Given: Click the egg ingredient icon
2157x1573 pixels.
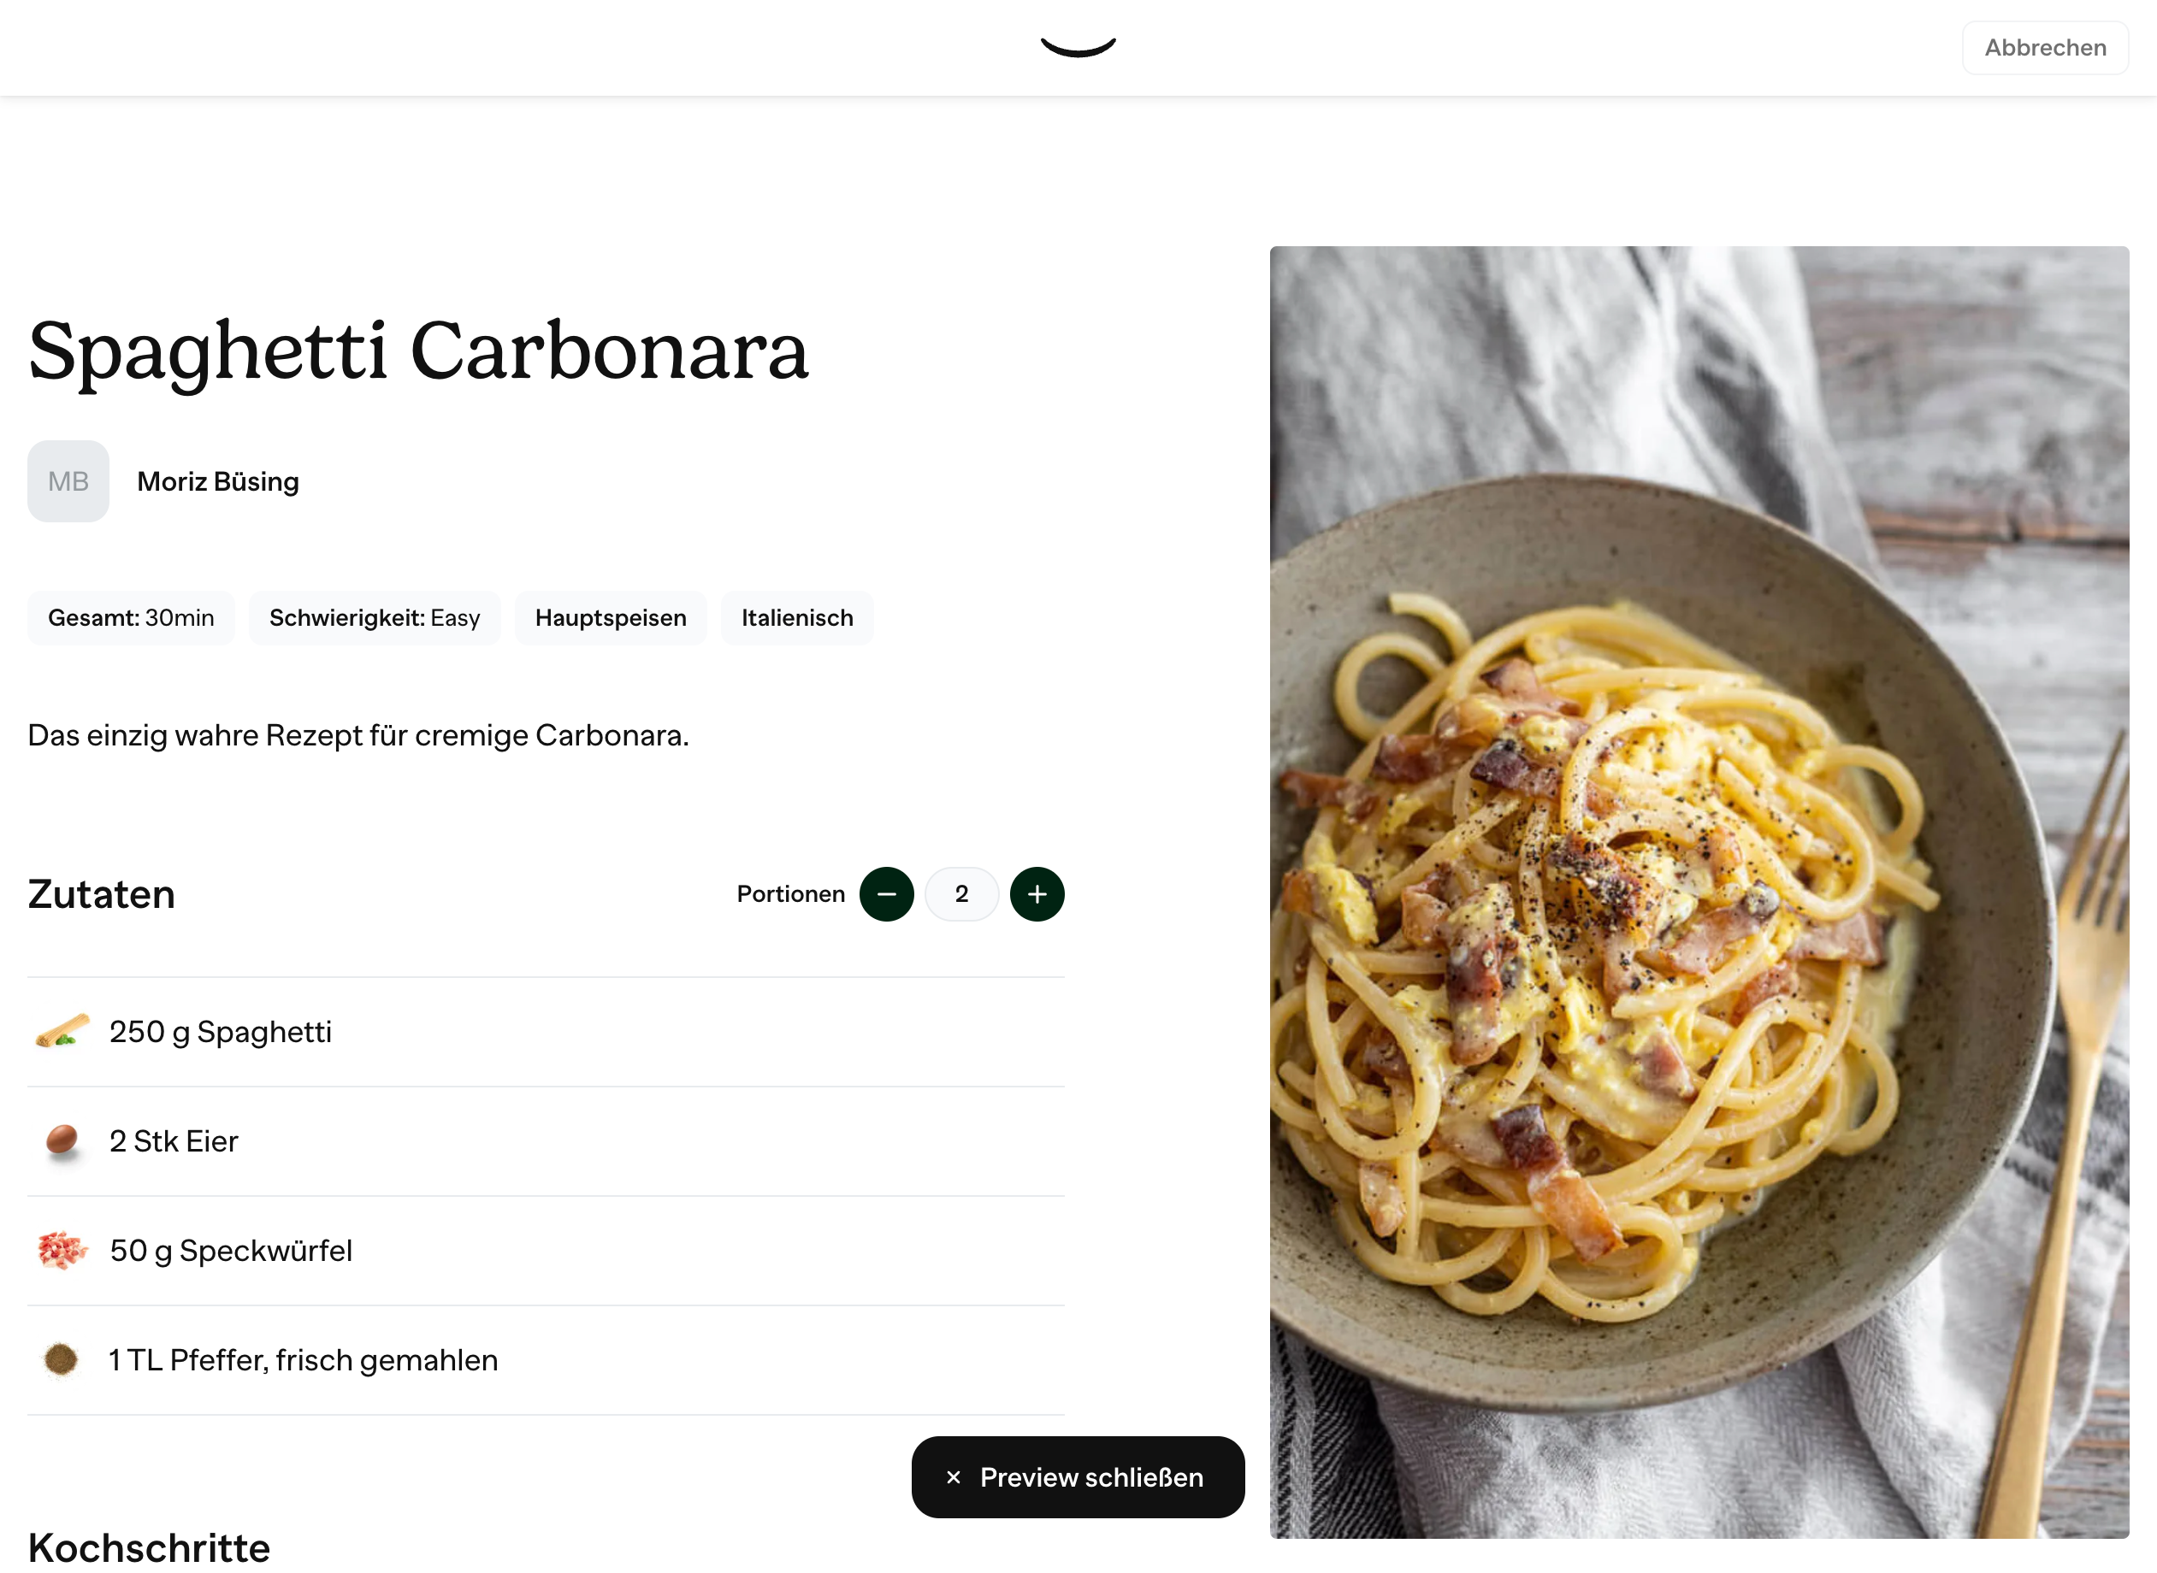Looking at the screenshot, I should pyautogui.click(x=62, y=1140).
